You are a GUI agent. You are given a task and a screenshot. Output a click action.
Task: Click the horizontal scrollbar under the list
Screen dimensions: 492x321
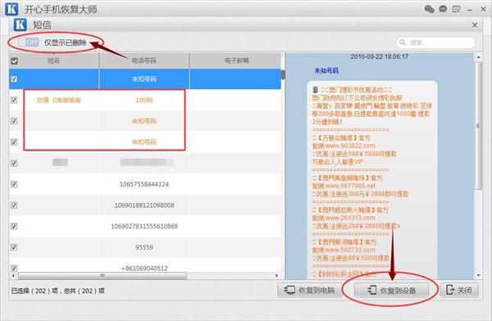click(102, 275)
